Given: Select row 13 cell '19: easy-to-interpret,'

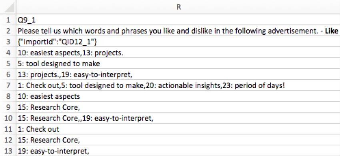Looking at the screenshot, I should (x=178, y=150).
